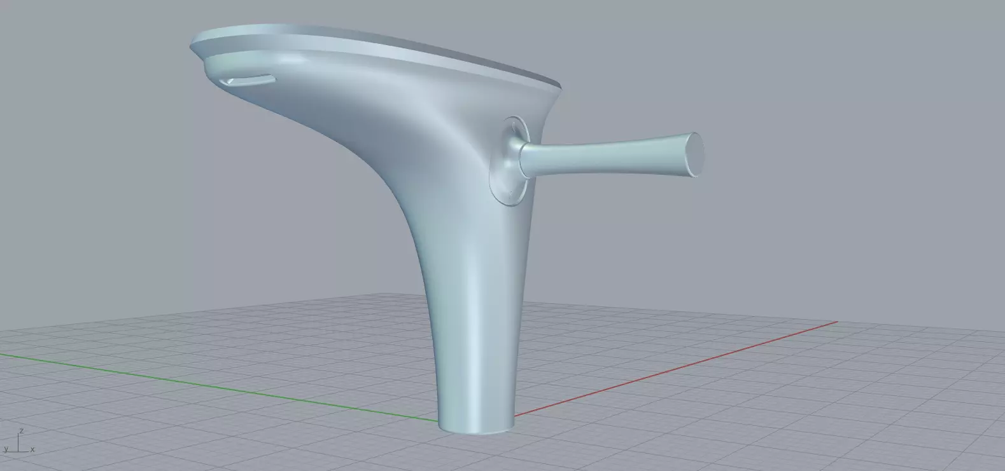
Task: Select the red X-axis line on the grid
Action: pos(675,369)
